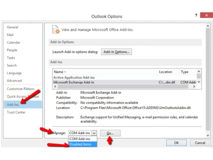Click the add-in DLL location path text
This screenshot has width=213, height=160.
tap(135, 108)
